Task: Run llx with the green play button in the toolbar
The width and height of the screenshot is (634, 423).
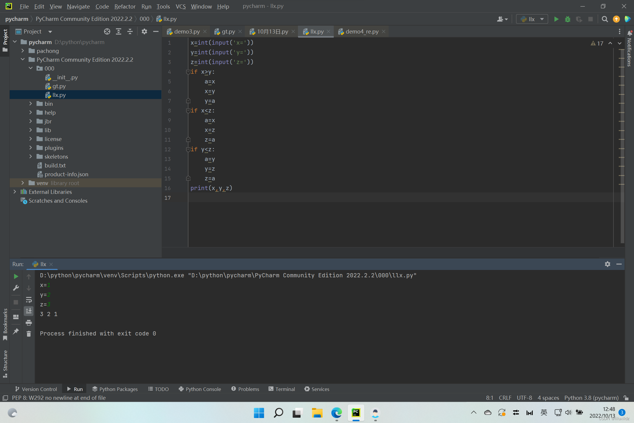Action: (556, 19)
